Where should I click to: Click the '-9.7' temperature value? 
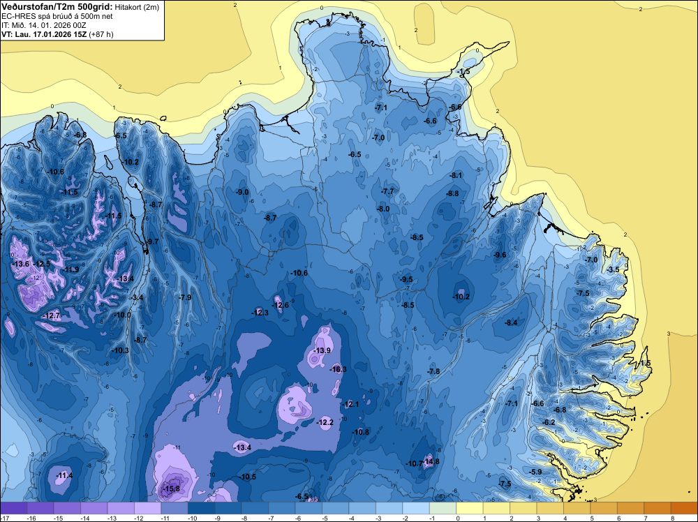pos(153,241)
